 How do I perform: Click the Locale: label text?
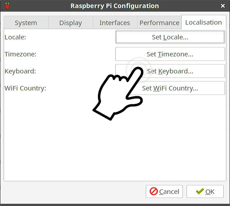coord(15,37)
